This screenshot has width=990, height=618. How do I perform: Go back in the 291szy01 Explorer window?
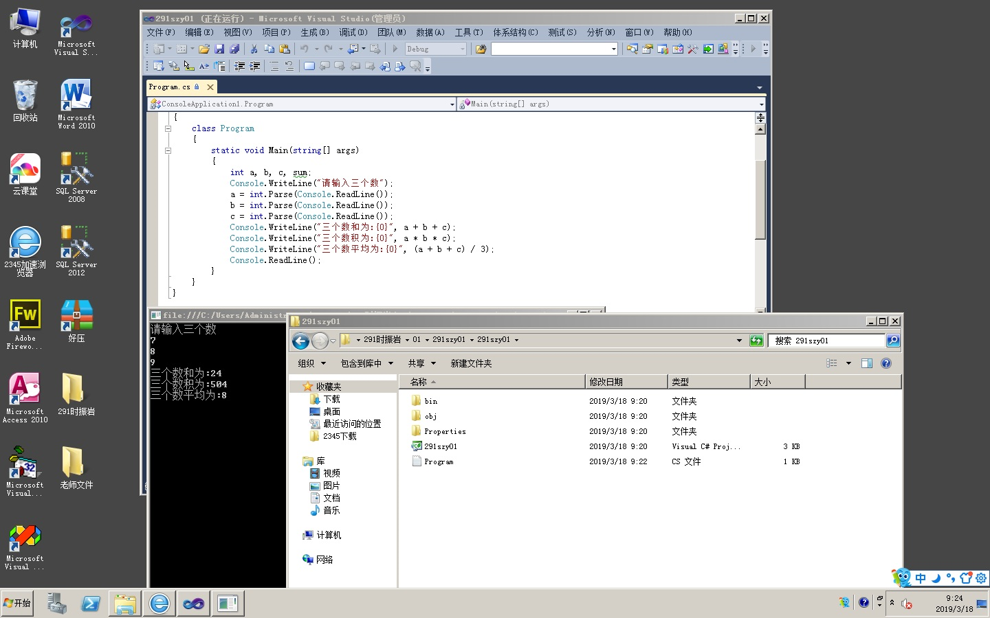point(300,341)
